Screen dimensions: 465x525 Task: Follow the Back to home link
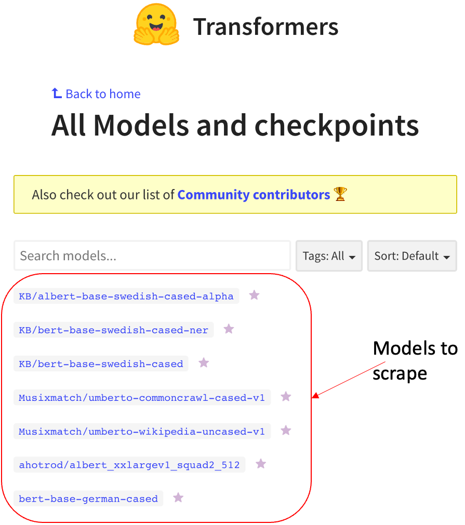[103, 94]
